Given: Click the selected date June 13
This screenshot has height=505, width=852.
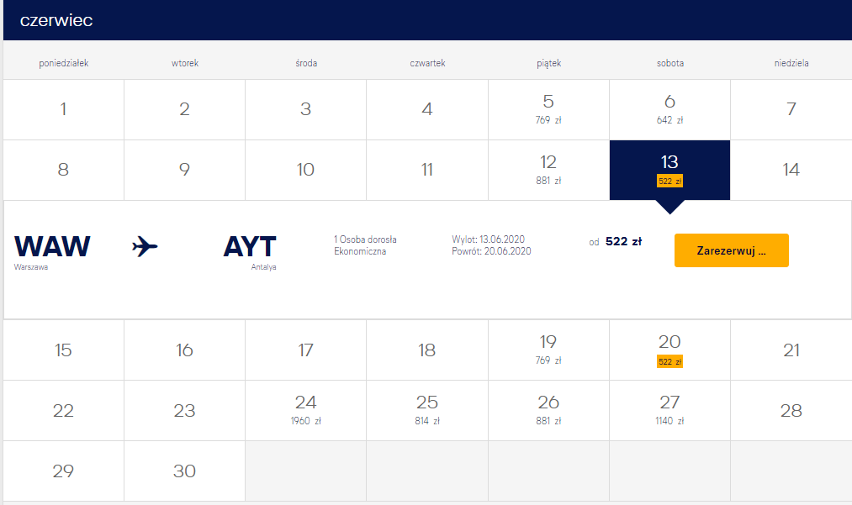Looking at the screenshot, I should click(x=669, y=170).
